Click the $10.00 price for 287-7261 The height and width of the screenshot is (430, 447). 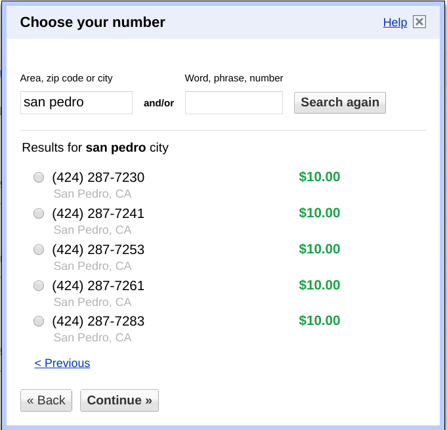click(x=319, y=285)
